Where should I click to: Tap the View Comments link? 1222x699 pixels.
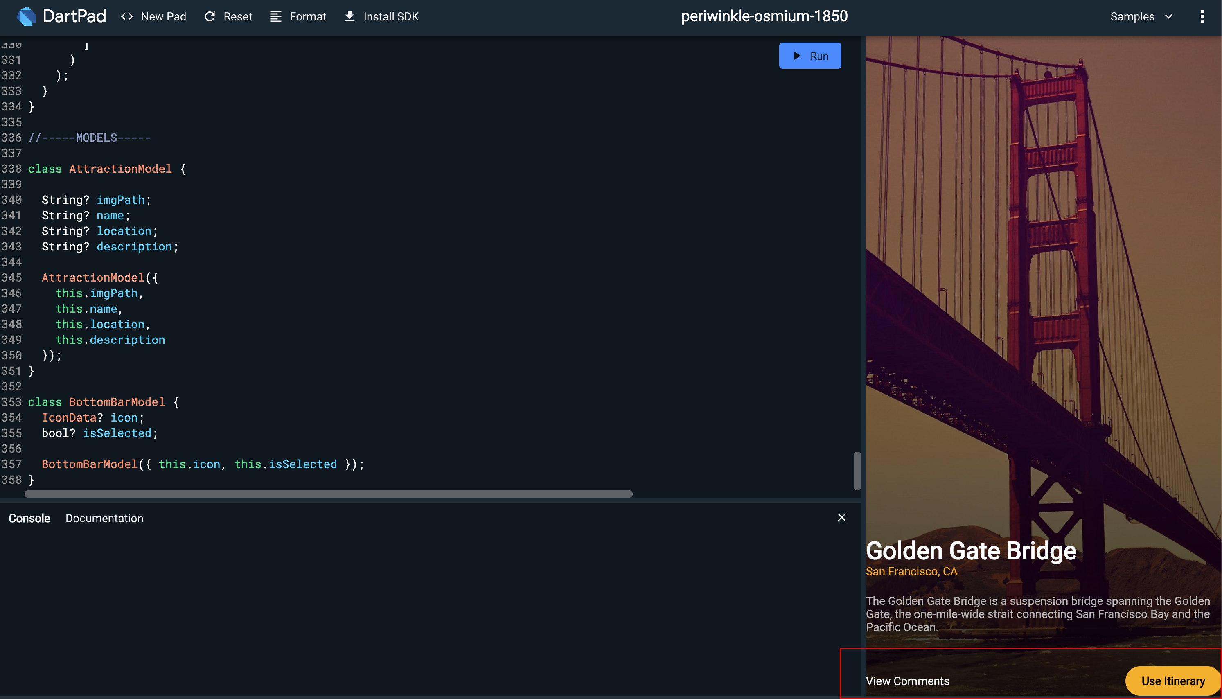907,681
